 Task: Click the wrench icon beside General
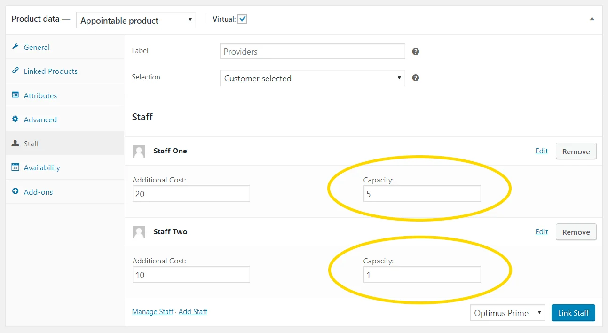tap(15, 47)
